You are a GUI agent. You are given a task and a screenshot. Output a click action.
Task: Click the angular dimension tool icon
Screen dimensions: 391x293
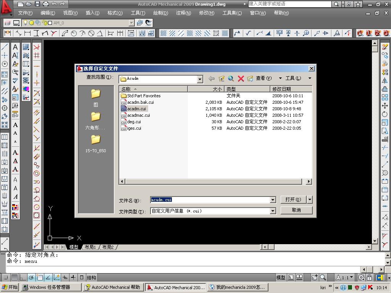pyautogui.click(x=100, y=33)
